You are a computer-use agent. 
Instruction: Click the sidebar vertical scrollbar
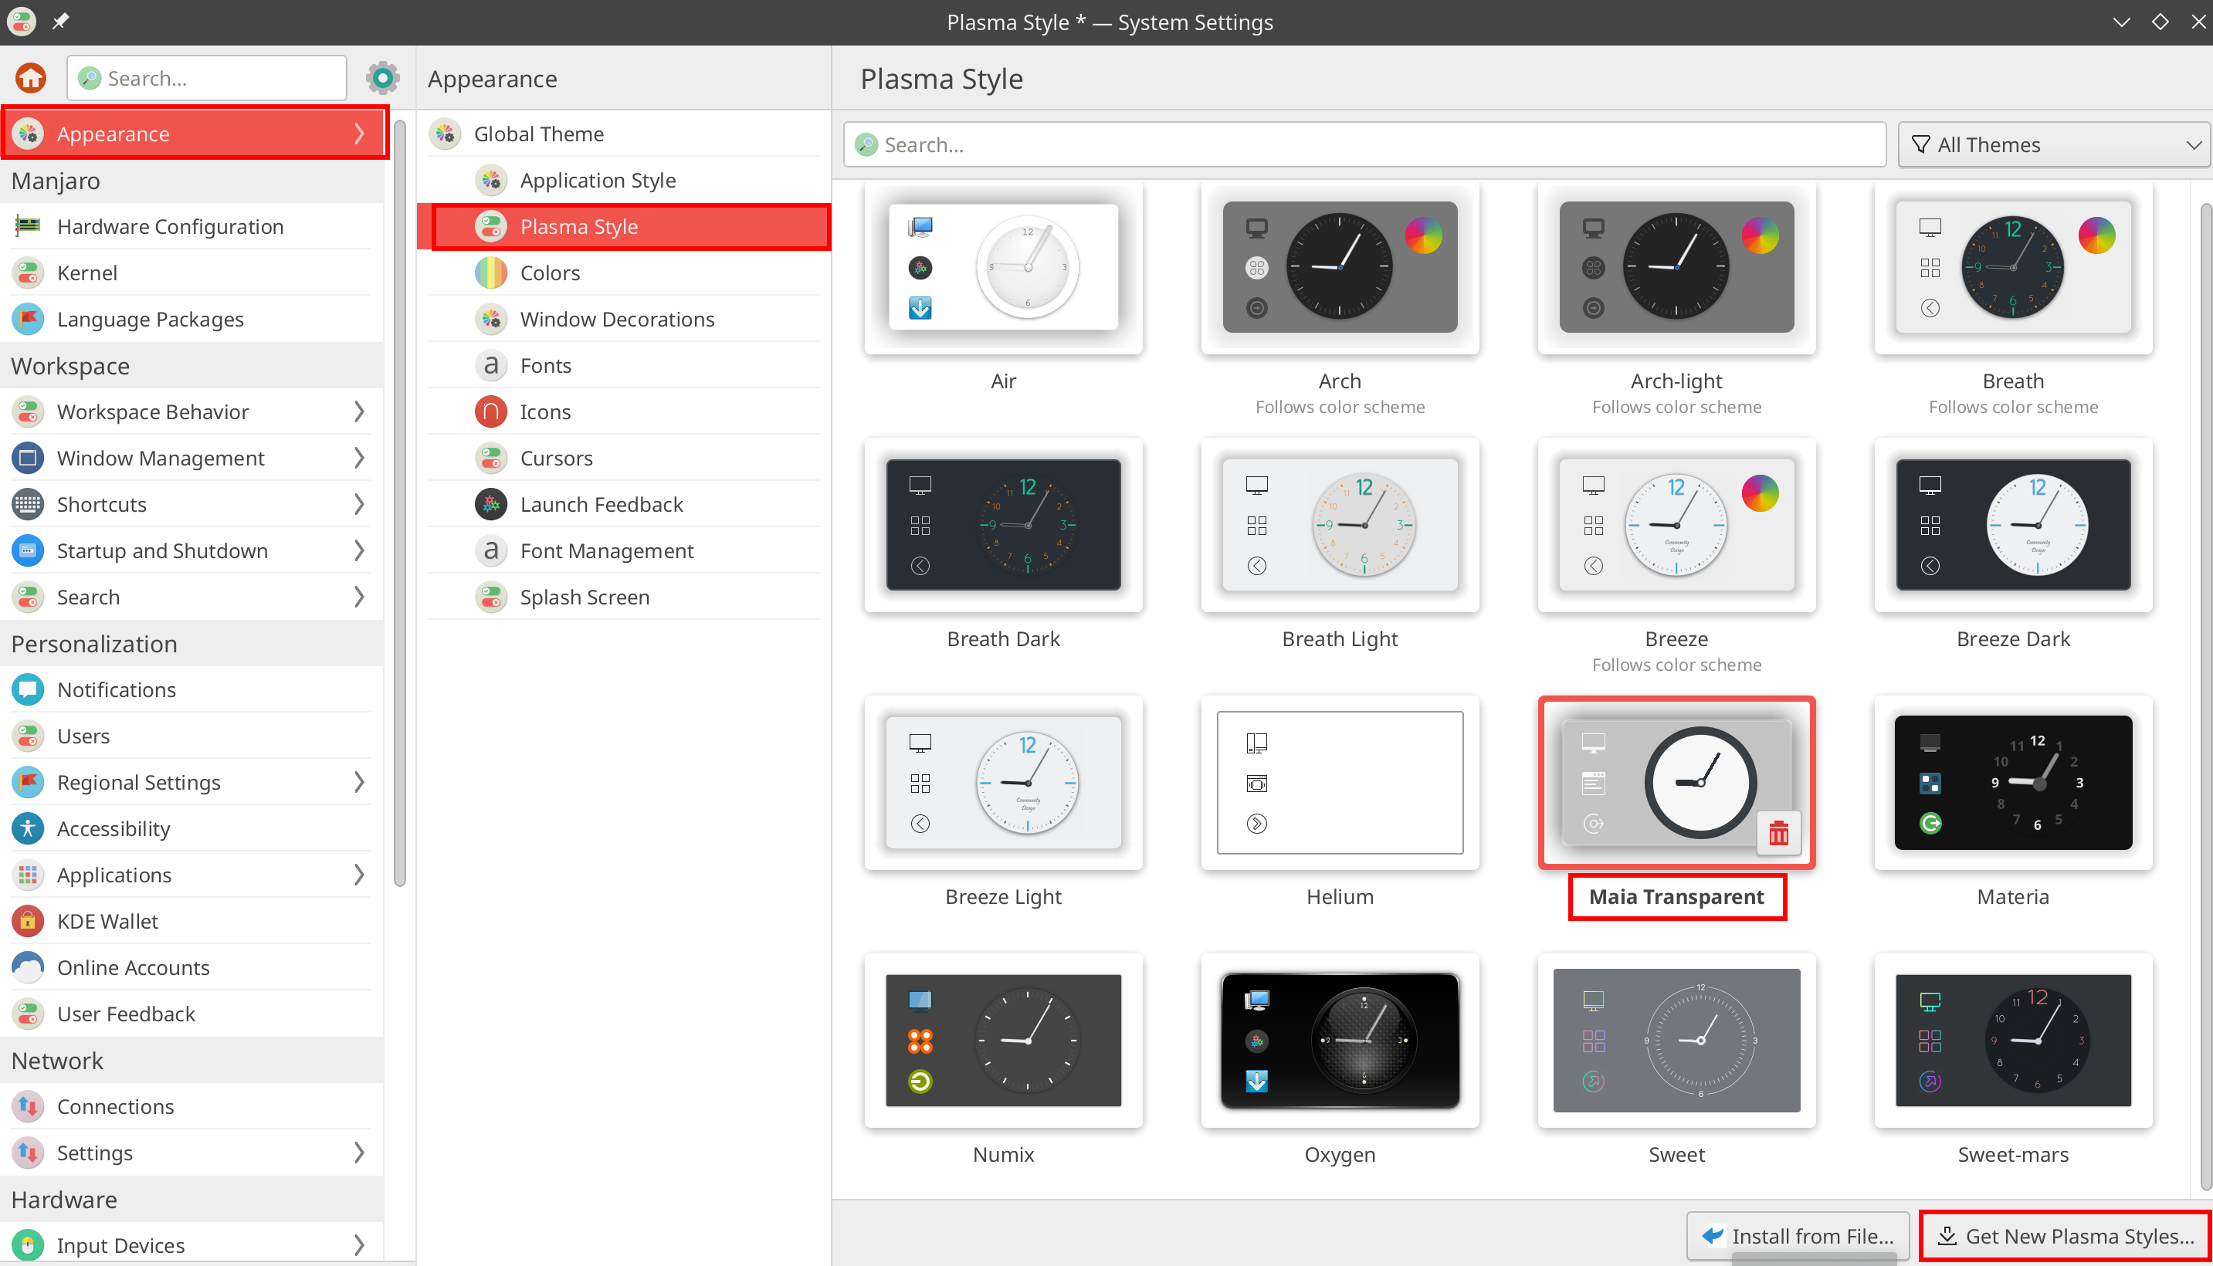400,504
